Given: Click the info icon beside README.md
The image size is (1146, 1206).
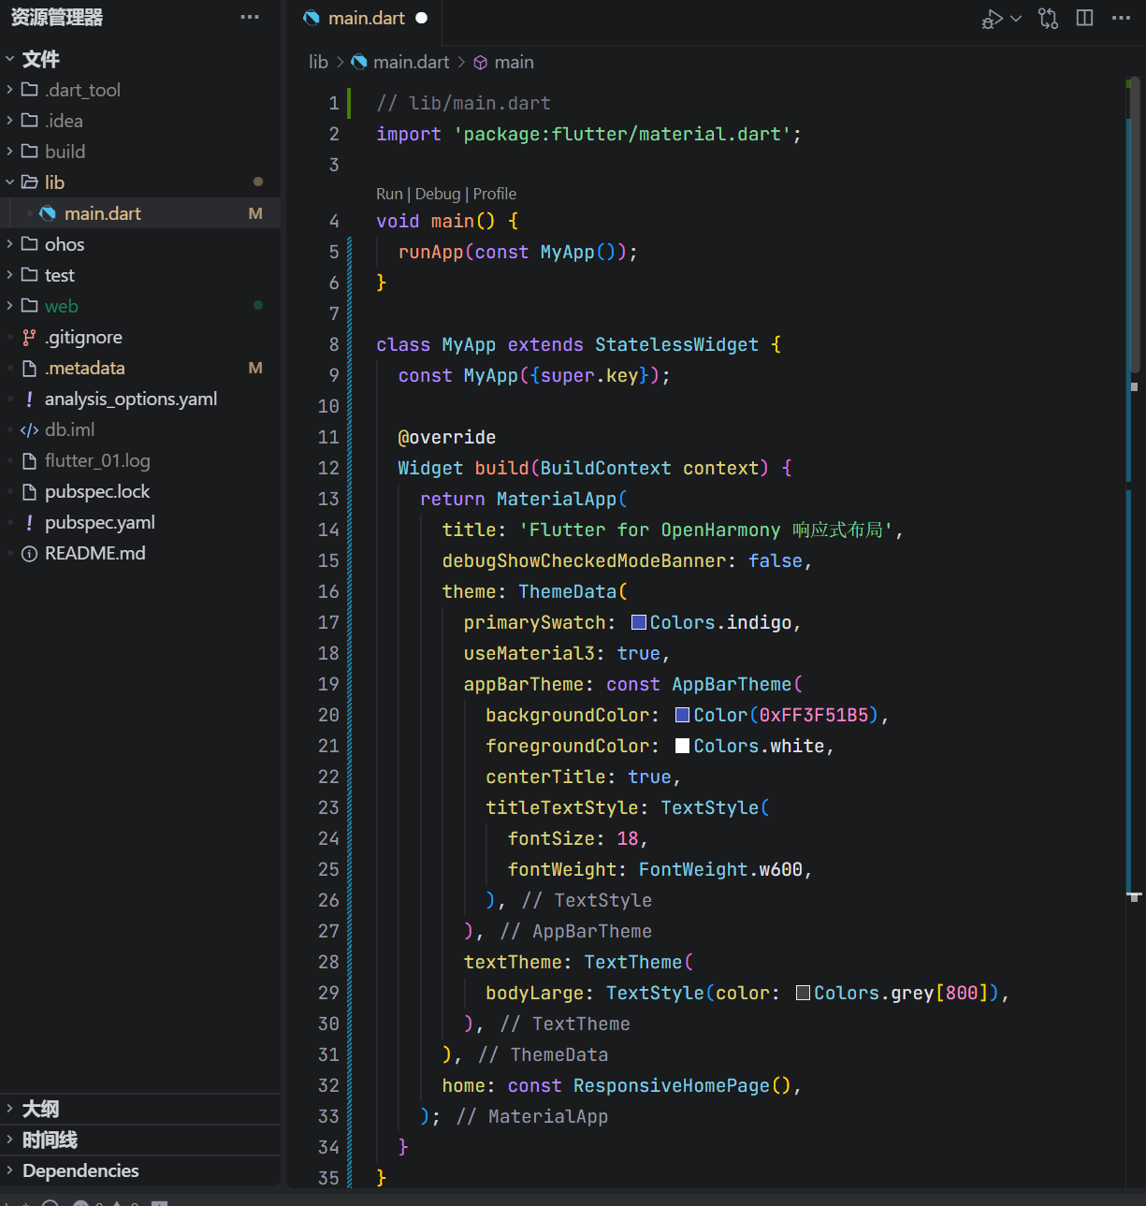Looking at the screenshot, I should (x=29, y=554).
